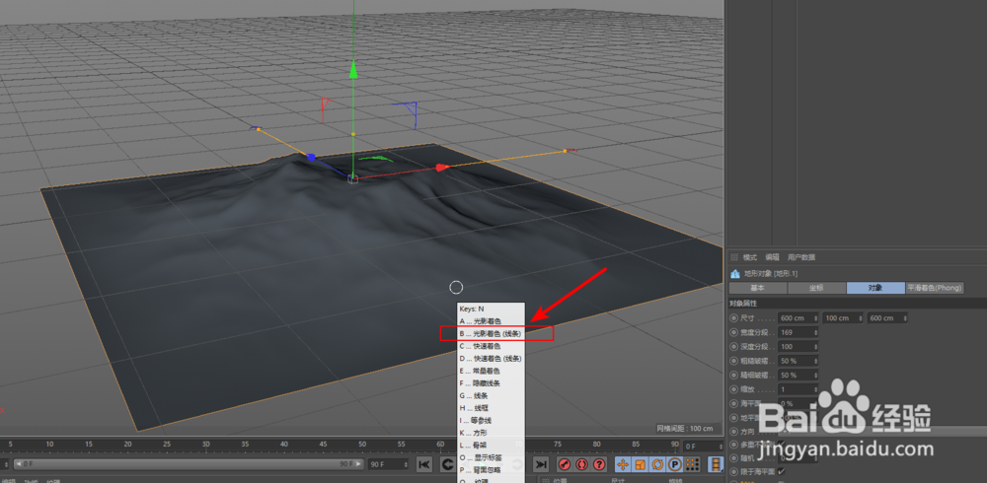Screen dimensions: 987x483
Task: Click the 宽度分段 field showing 169
Action: [798, 332]
